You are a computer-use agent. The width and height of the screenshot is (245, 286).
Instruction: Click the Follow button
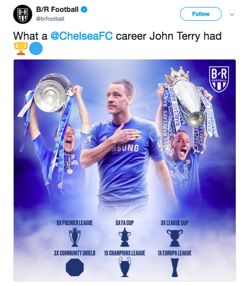(201, 14)
